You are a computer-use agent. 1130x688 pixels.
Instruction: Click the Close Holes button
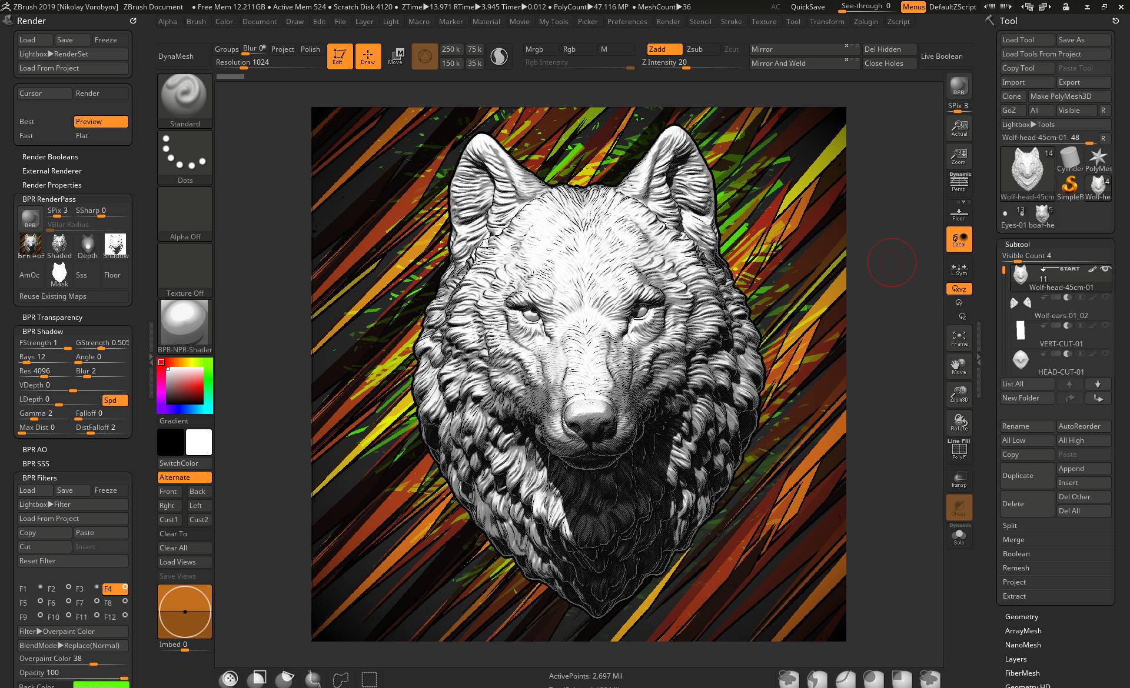[x=889, y=64]
